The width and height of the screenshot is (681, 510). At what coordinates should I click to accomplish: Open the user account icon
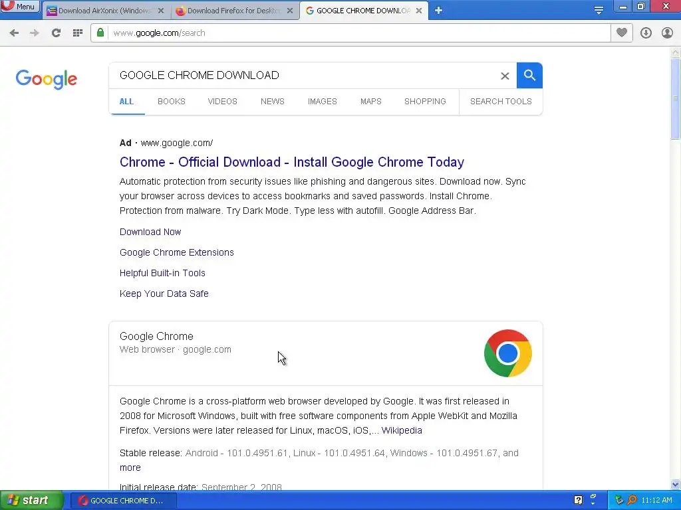pyautogui.click(x=667, y=33)
